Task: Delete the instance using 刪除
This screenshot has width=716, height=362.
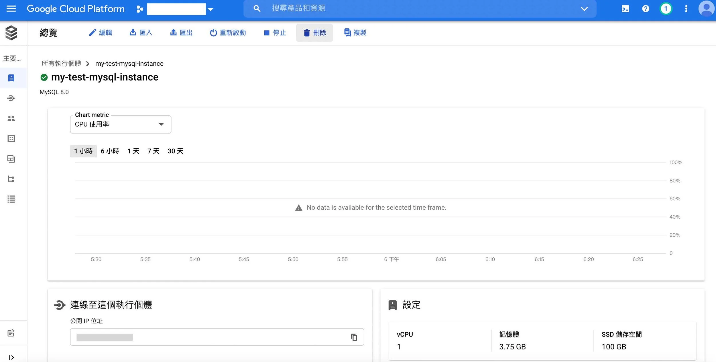Action: [314, 33]
